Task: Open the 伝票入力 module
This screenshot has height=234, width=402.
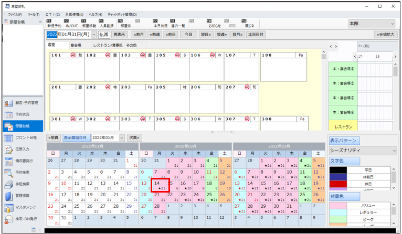Action: [8, 150]
